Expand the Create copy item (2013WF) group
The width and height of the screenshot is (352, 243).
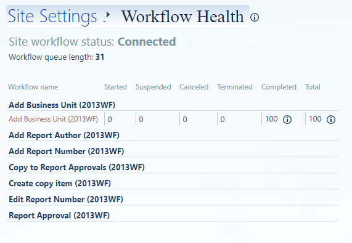click(60, 184)
